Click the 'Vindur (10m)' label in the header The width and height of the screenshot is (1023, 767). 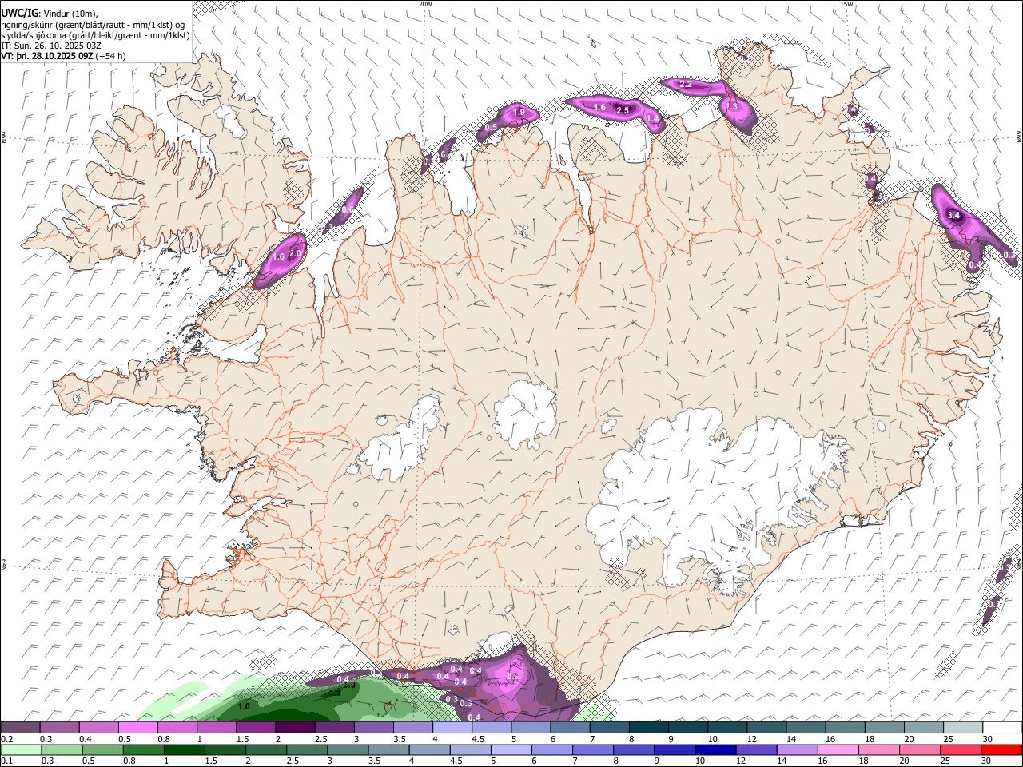(70, 13)
